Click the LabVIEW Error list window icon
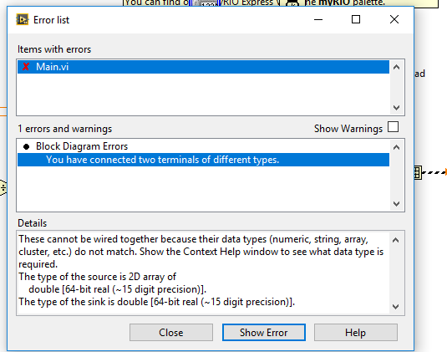Screen dimensions: 447x352 [22, 20]
